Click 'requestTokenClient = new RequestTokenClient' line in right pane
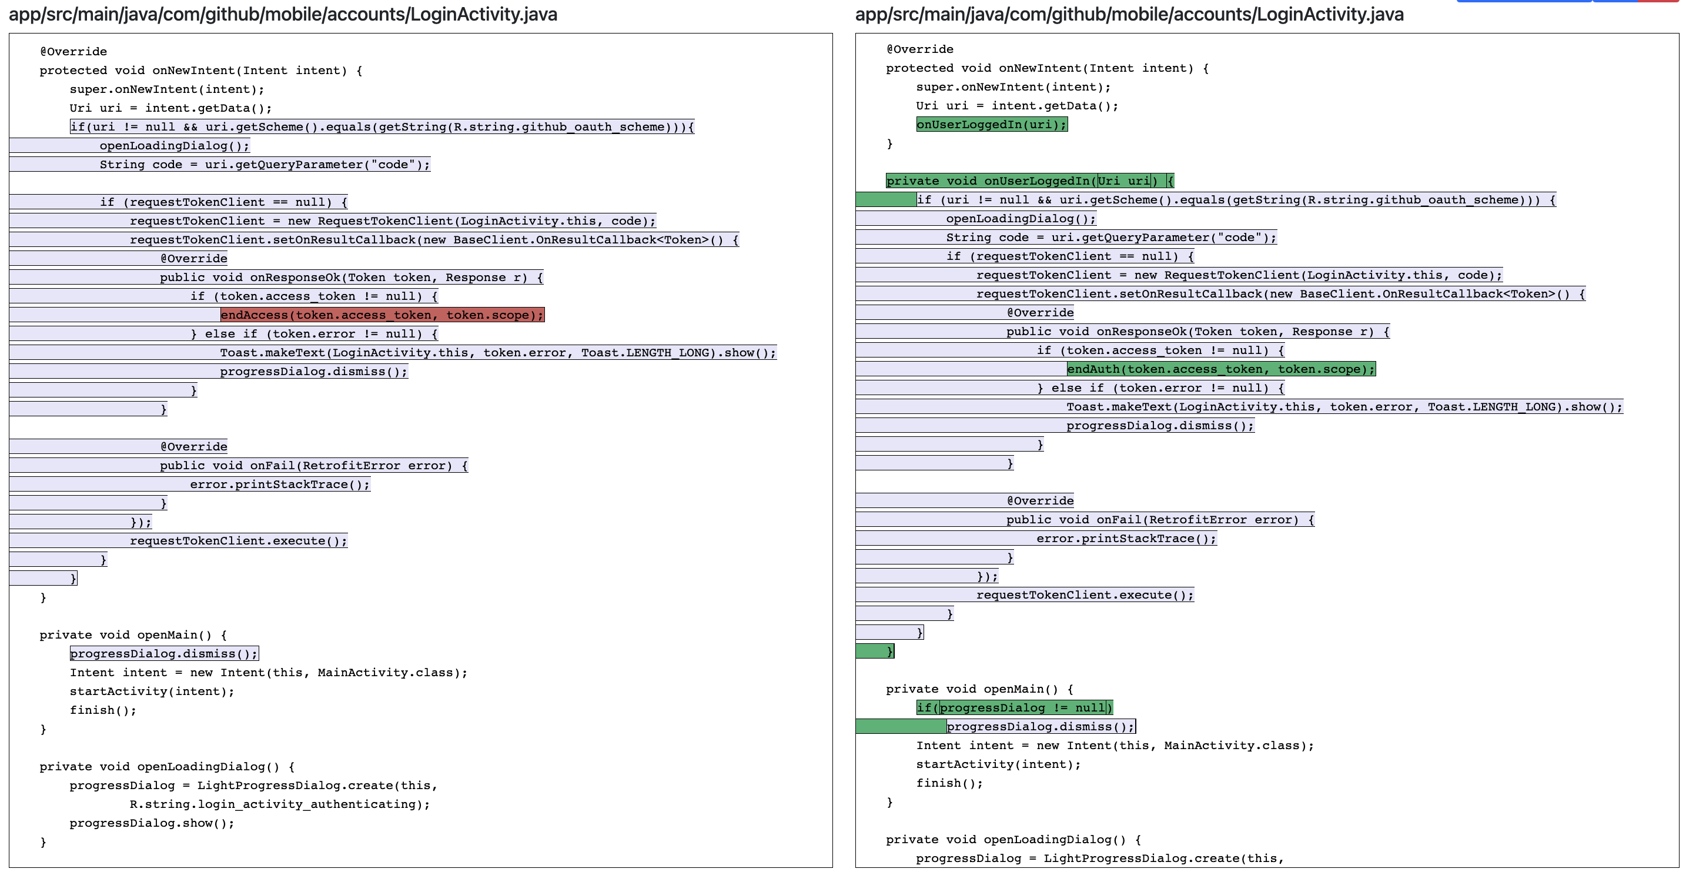This screenshot has width=1686, height=882. pyautogui.click(x=1240, y=275)
